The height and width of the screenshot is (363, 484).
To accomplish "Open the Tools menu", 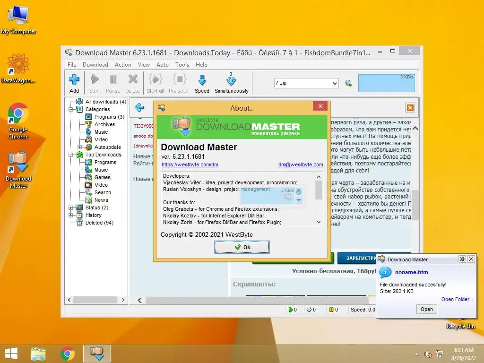I will coord(182,64).
